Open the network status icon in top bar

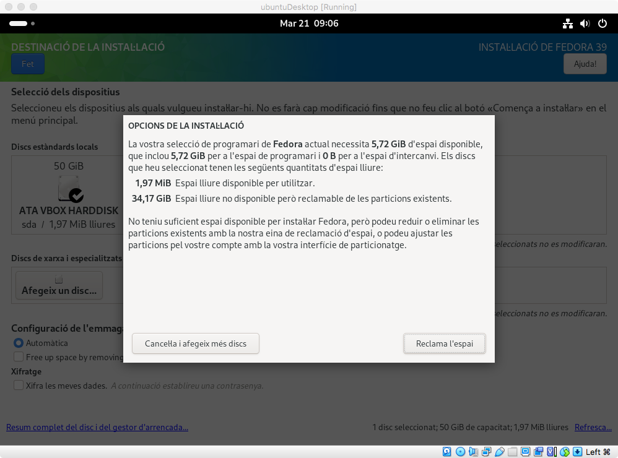[x=568, y=24]
